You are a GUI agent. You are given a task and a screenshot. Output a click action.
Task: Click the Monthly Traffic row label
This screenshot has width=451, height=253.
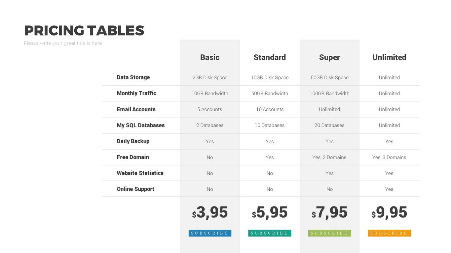click(136, 93)
